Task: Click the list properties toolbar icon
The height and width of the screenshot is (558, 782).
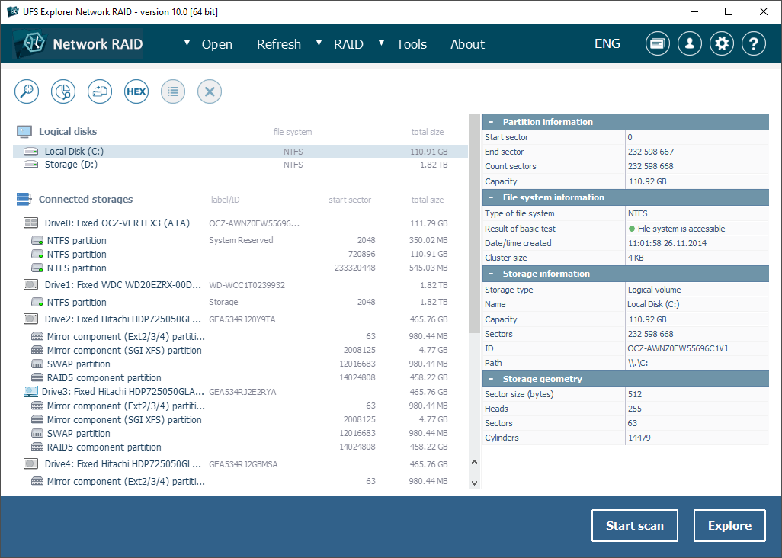Action: pyautogui.click(x=173, y=91)
